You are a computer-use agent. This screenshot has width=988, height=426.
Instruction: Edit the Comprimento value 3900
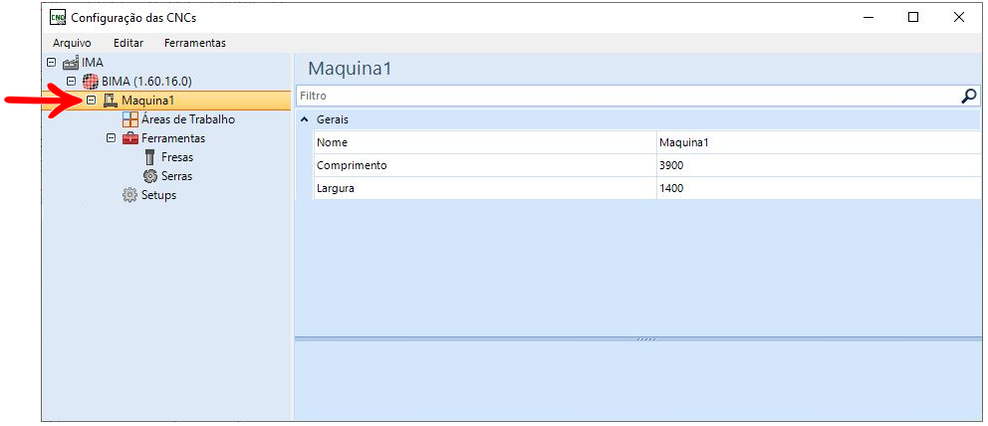point(819,165)
